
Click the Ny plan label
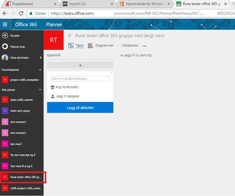(x=15, y=36)
